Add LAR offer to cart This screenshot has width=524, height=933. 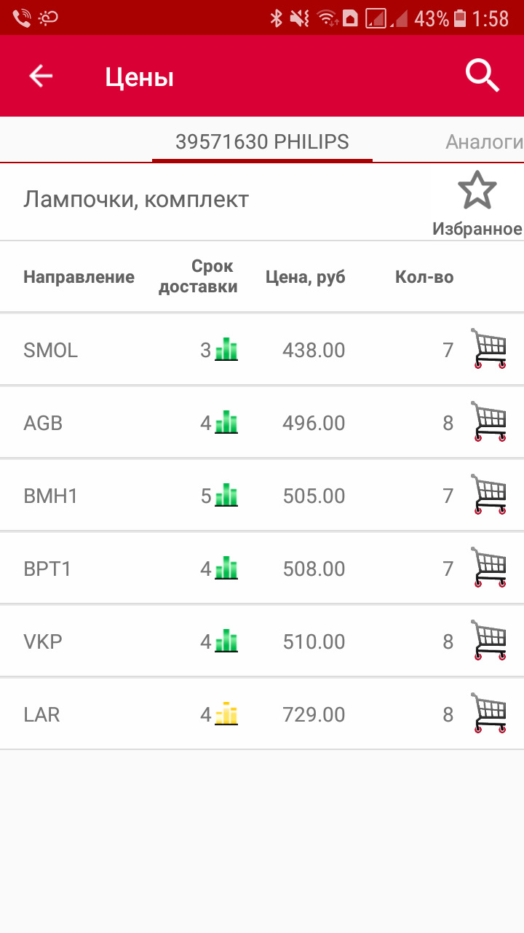coord(489,713)
